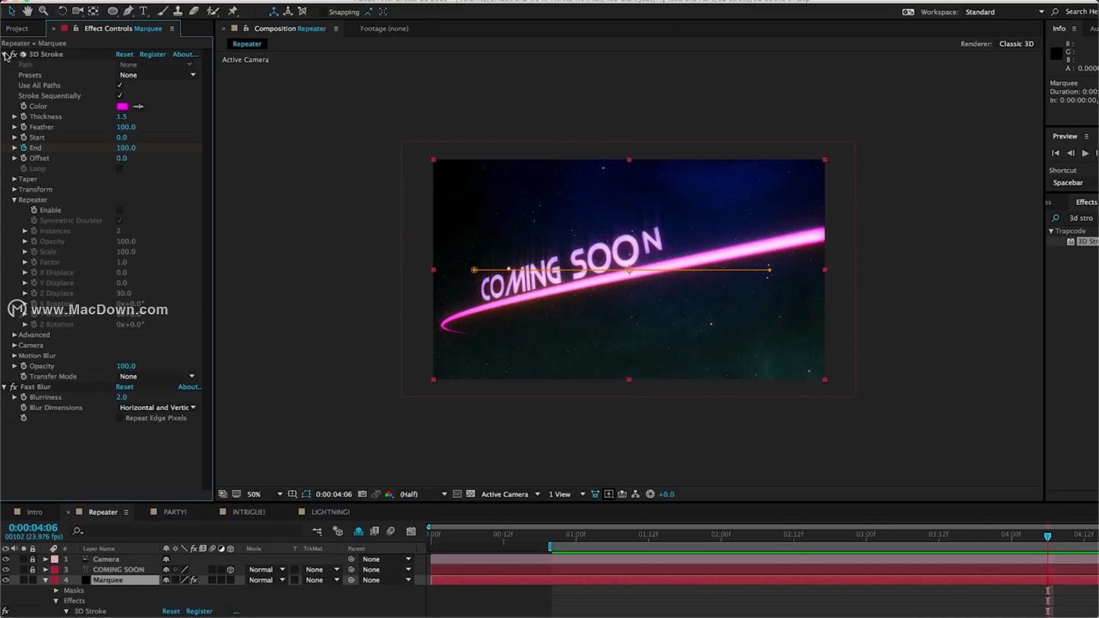Switch to the PARTY! composition tab

click(173, 512)
